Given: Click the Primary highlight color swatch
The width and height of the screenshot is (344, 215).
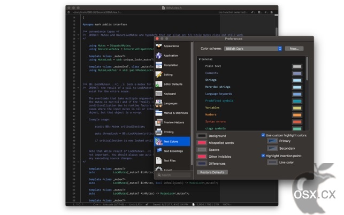Looking at the screenshot, I should click(x=272, y=141).
